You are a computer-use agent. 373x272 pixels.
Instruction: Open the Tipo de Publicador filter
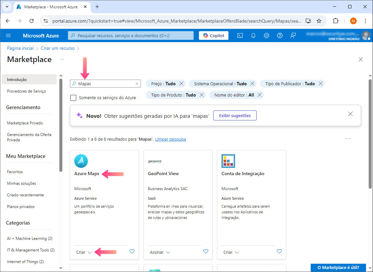(x=290, y=84)
